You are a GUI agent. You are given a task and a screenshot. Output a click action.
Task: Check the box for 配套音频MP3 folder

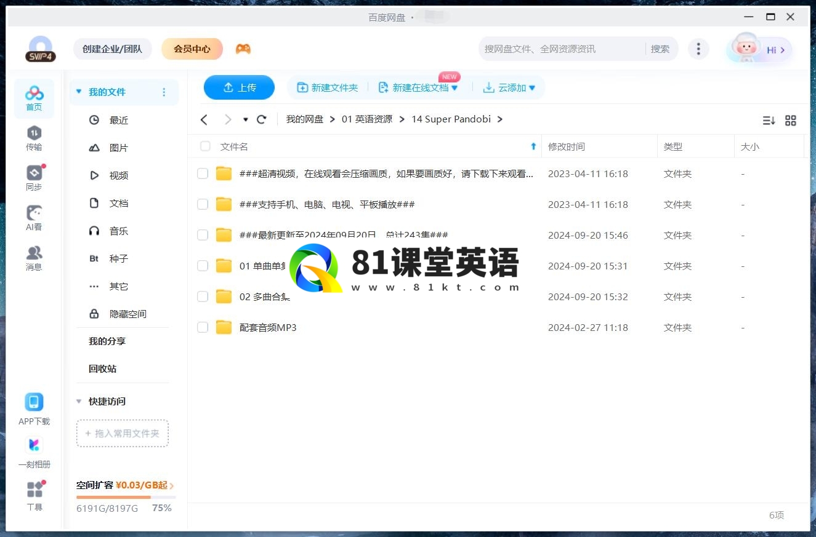click(203, 327)
